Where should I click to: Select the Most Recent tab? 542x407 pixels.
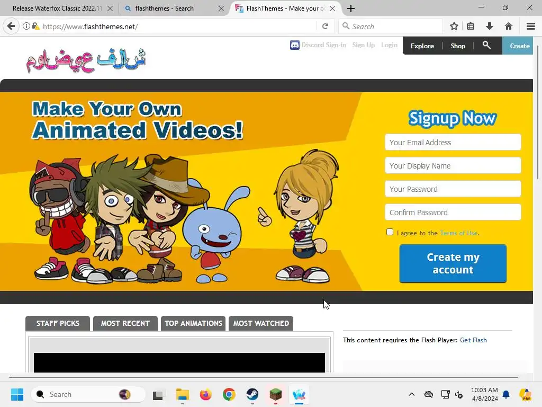coord(125,323)
